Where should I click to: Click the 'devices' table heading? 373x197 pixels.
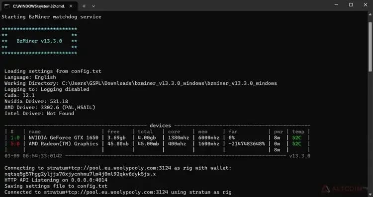(x=160, y=126)
